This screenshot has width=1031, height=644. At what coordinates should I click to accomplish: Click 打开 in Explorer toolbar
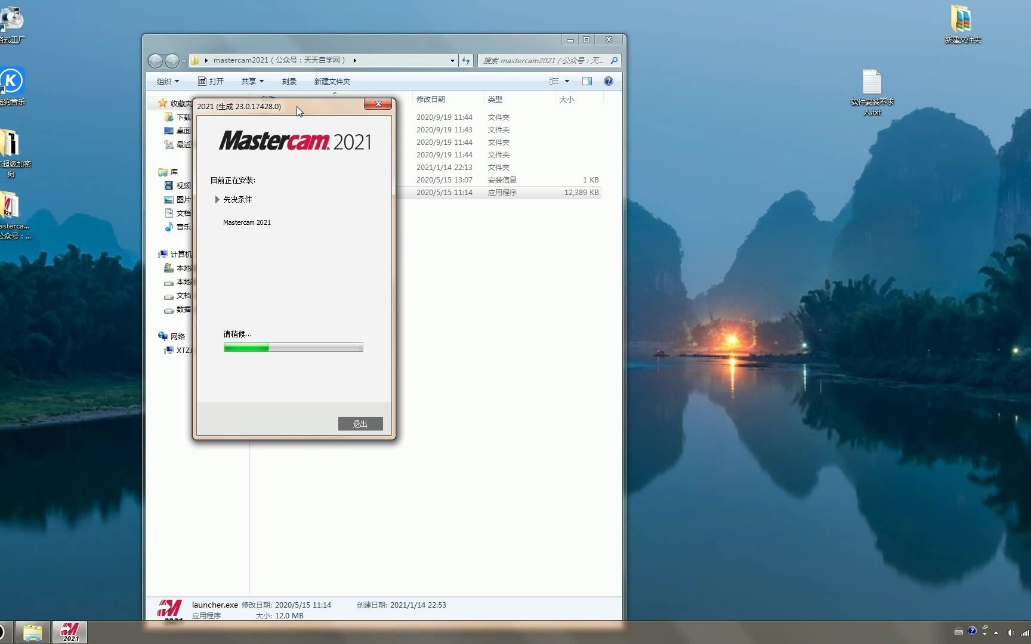coord(211,81)
